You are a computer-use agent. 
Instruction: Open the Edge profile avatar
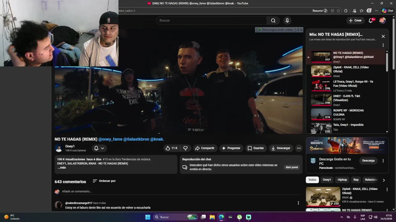point(369,11)
